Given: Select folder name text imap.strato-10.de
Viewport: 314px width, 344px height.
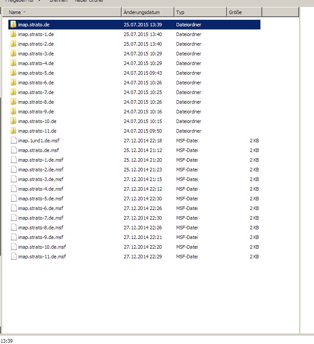Looking at the screenshot, I should [x=37, y=121].
